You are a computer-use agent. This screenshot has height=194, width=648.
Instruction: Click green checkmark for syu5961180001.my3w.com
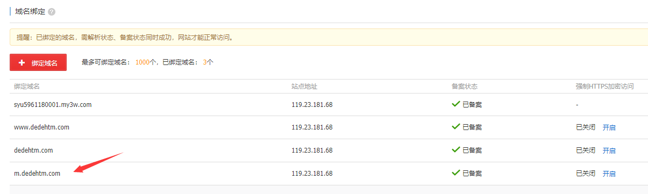coord(455,104)
